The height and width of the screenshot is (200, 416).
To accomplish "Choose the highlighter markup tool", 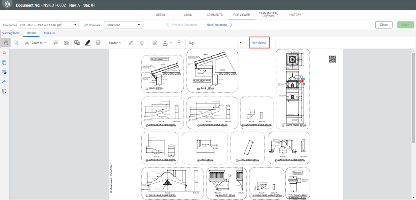I will (x=88, y=43).
